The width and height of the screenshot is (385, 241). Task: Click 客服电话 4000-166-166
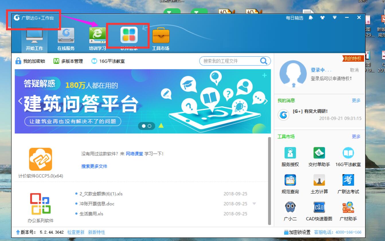[x=338, y=232]
